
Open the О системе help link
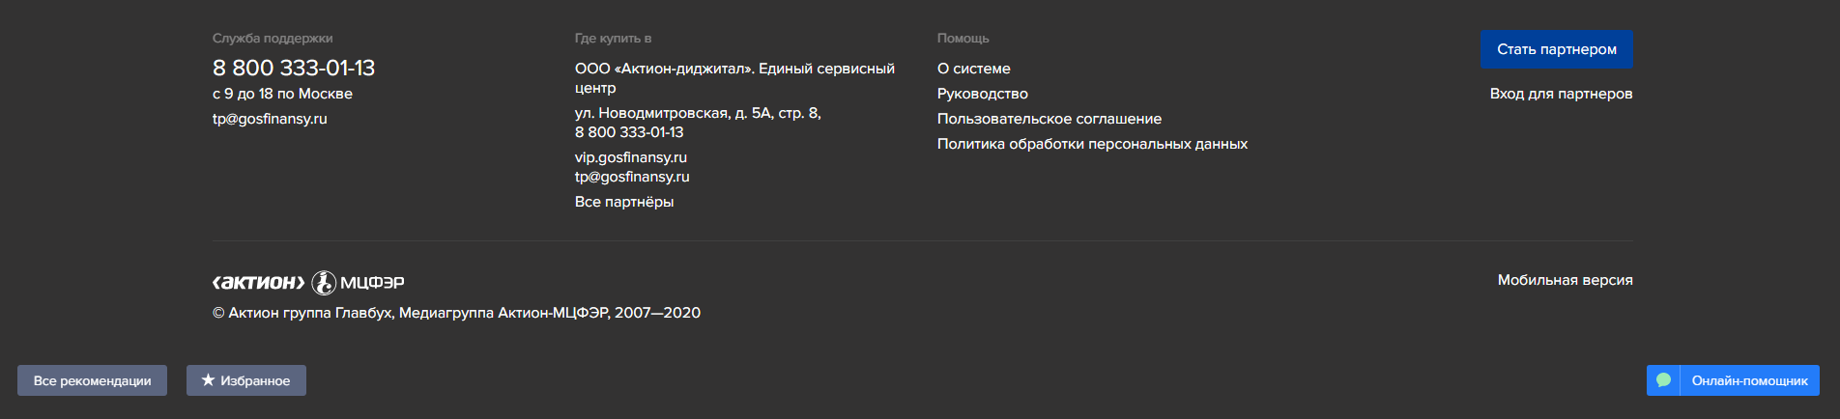[973, 69]
